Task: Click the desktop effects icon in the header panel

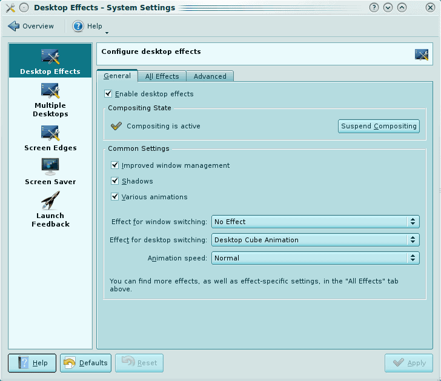Action: [422, 55]
